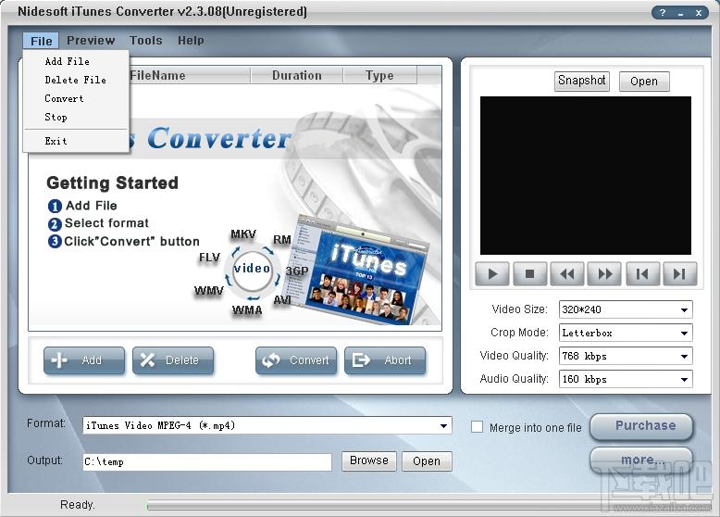Image resolution: width=720 pixels, height=517 pixels.
Task: Select Convert in the File menu
Action: pos(76,98)
